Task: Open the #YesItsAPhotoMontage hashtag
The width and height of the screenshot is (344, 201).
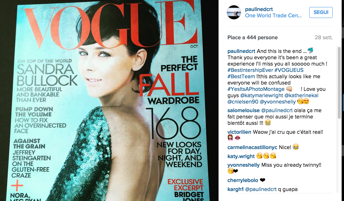Action: (x=256, y=89)
